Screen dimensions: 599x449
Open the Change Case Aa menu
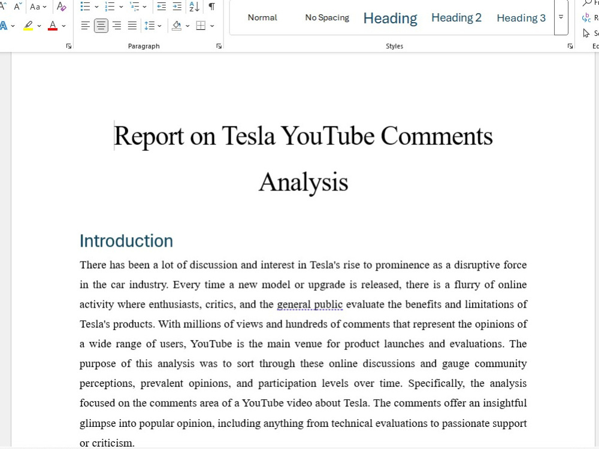click(x=38, y=7)
